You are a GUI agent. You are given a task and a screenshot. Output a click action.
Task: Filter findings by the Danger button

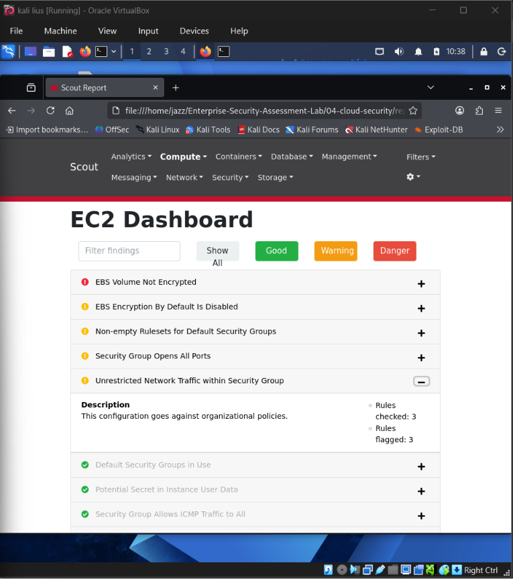pos(395,251)
